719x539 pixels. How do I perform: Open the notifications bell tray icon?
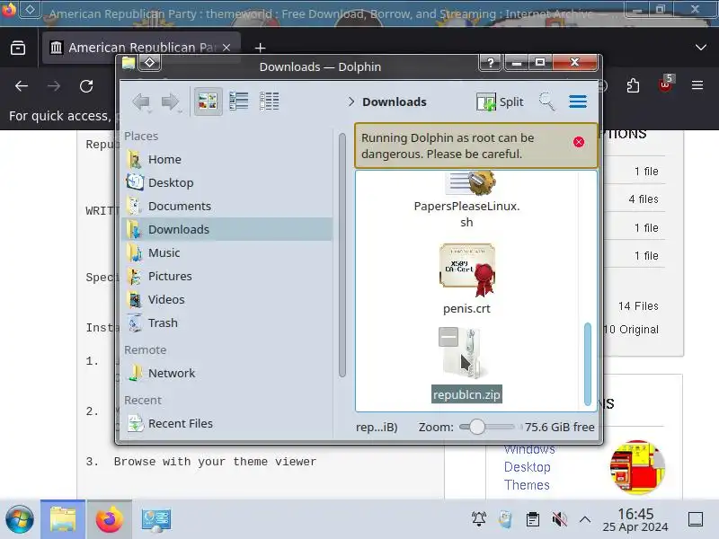[x=479, y=519]
